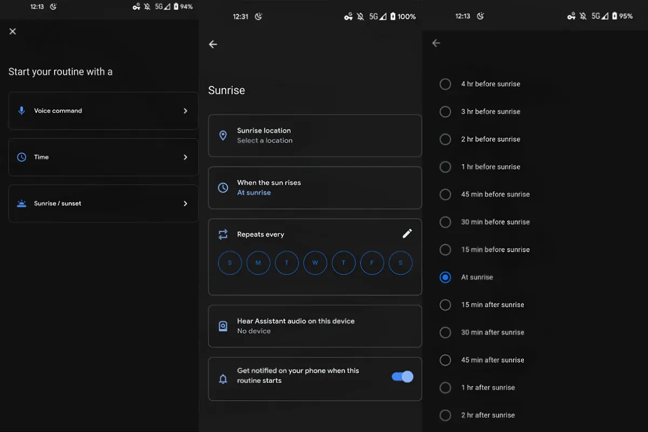This screenshot has width=648, height=432.
Task: Toggle Monday in Repeats every
Action: tap(258, 263)
